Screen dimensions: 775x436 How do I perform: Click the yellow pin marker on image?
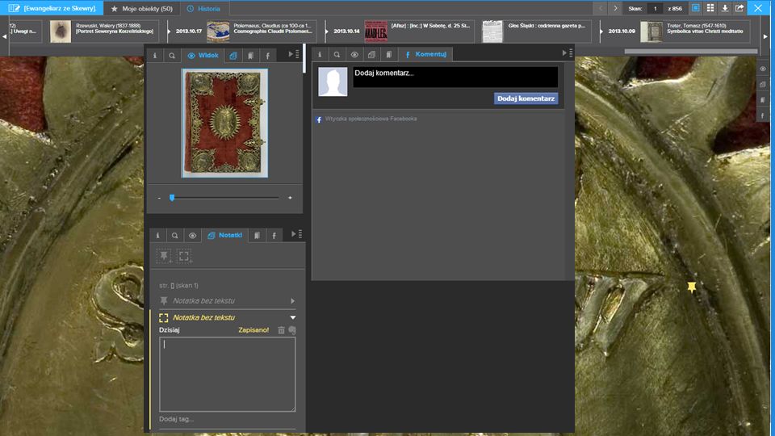[x=692, y=287]
